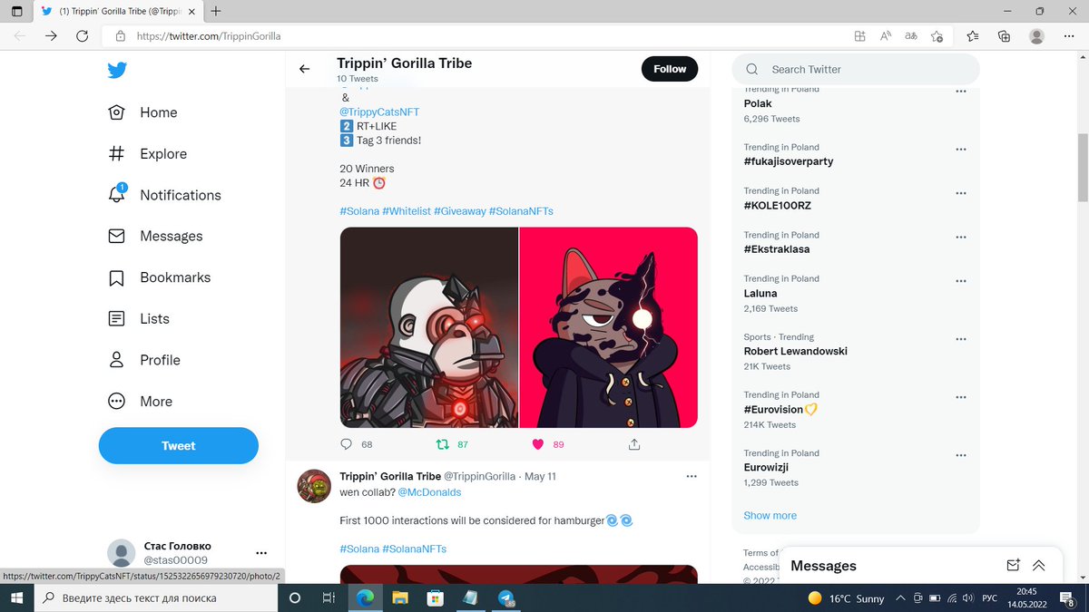Click the blue Tweet button
This screenshot has width=1089, height=612.
pos(179,445)
